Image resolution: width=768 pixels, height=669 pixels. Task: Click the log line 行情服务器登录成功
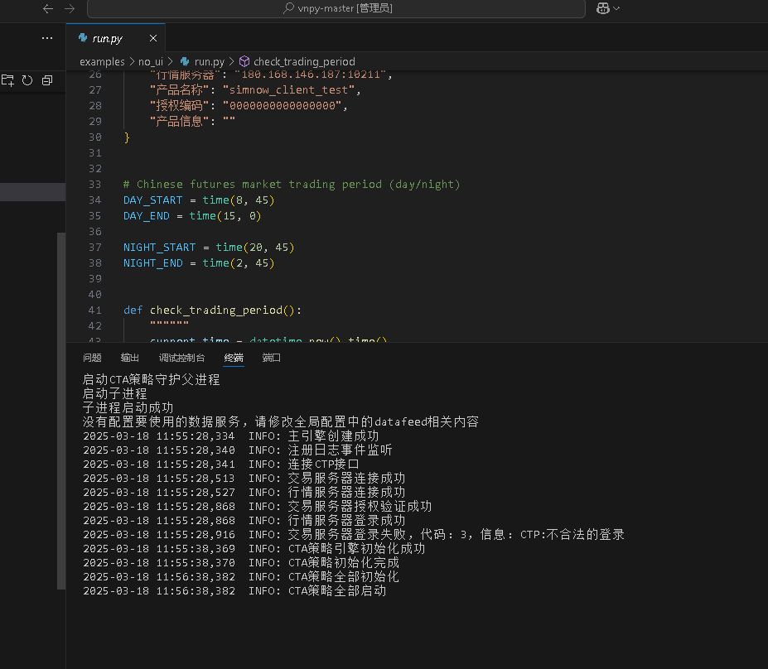pos(244,521)
